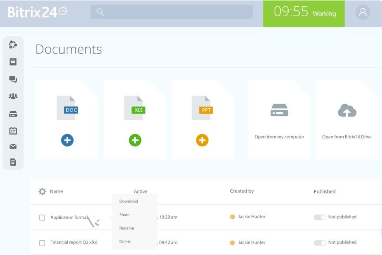Create a new DOC document

coord(68,140)
